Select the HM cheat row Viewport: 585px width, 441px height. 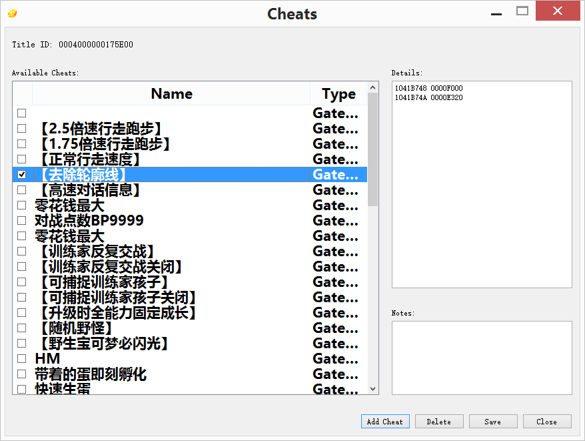189,358
